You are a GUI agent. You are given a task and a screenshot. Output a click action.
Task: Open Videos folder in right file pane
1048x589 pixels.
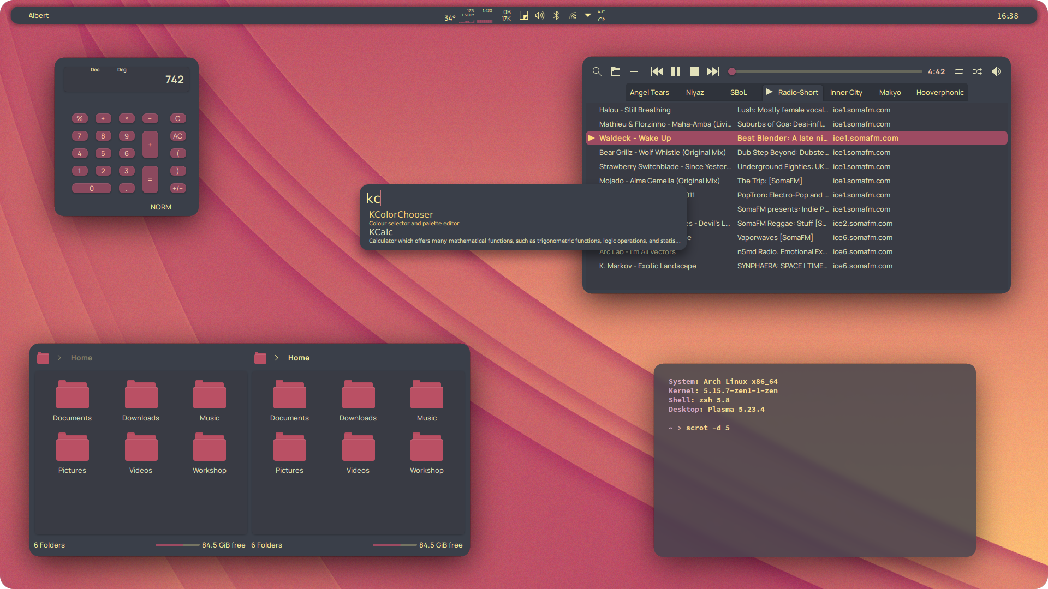pos(358,453)
